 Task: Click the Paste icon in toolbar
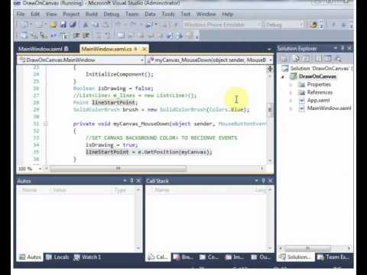click(106, 24)
